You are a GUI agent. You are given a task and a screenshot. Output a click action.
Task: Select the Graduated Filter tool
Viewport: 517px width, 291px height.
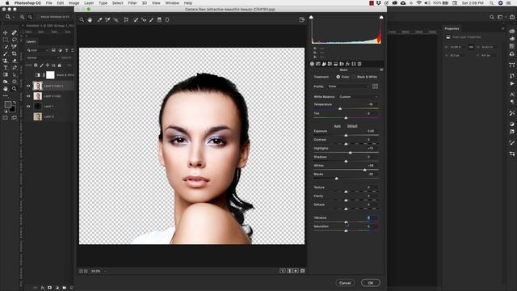(x=159, y=19)
